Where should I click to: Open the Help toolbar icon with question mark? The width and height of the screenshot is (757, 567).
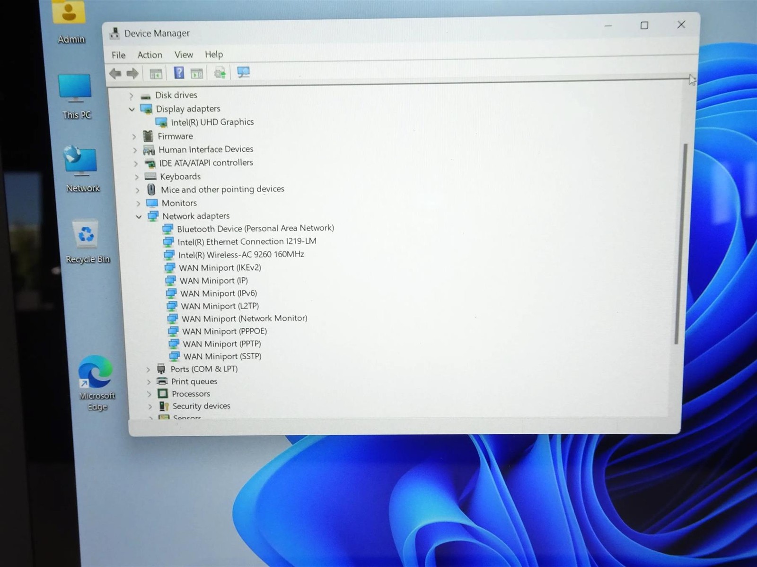point(179,73)
